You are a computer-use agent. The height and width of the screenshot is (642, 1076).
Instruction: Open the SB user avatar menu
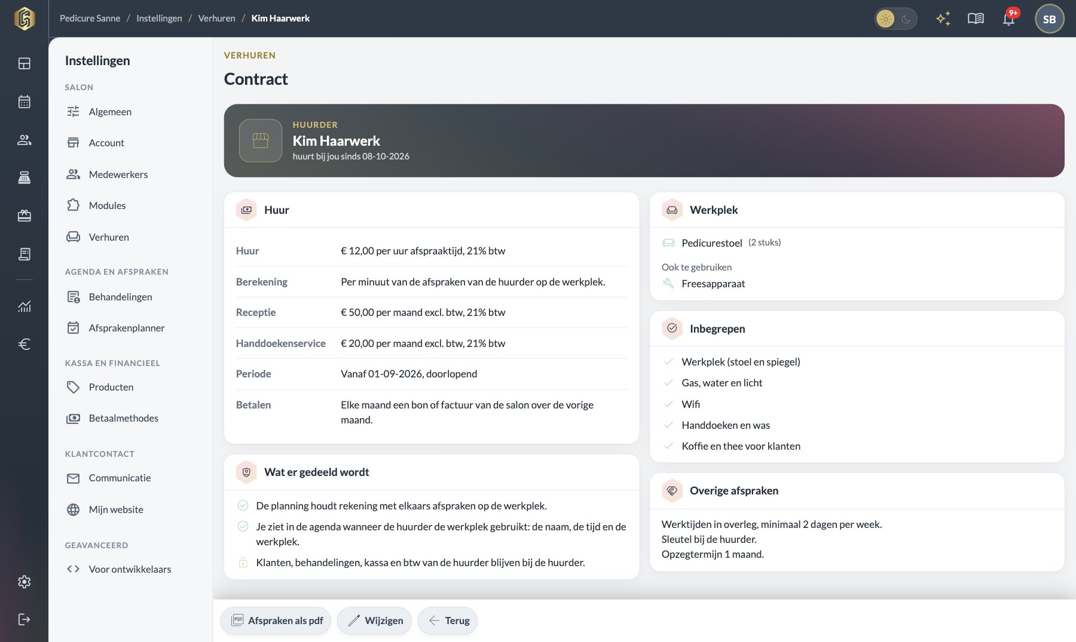tap(1049, 19)
